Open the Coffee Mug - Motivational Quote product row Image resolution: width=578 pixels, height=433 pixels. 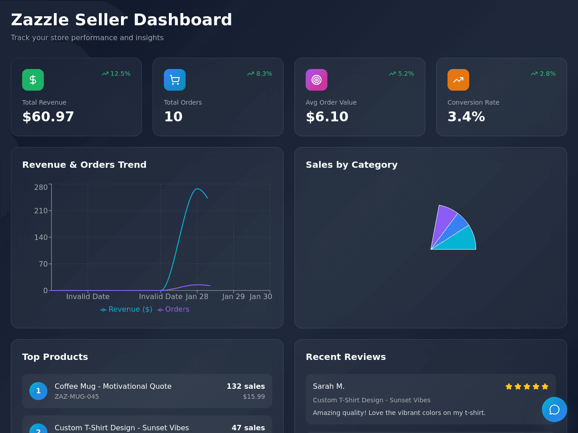click(x=147, y=391)
